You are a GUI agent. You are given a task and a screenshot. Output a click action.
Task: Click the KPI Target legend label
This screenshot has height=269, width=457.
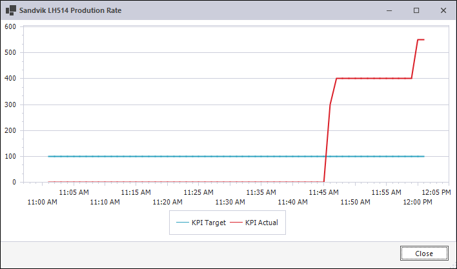tap(208, 223)
